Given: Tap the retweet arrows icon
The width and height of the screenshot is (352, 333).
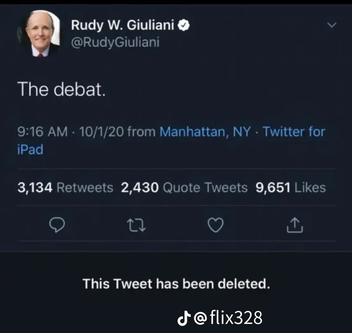Looking at the screenshot, I should click(x=136, y=225).
